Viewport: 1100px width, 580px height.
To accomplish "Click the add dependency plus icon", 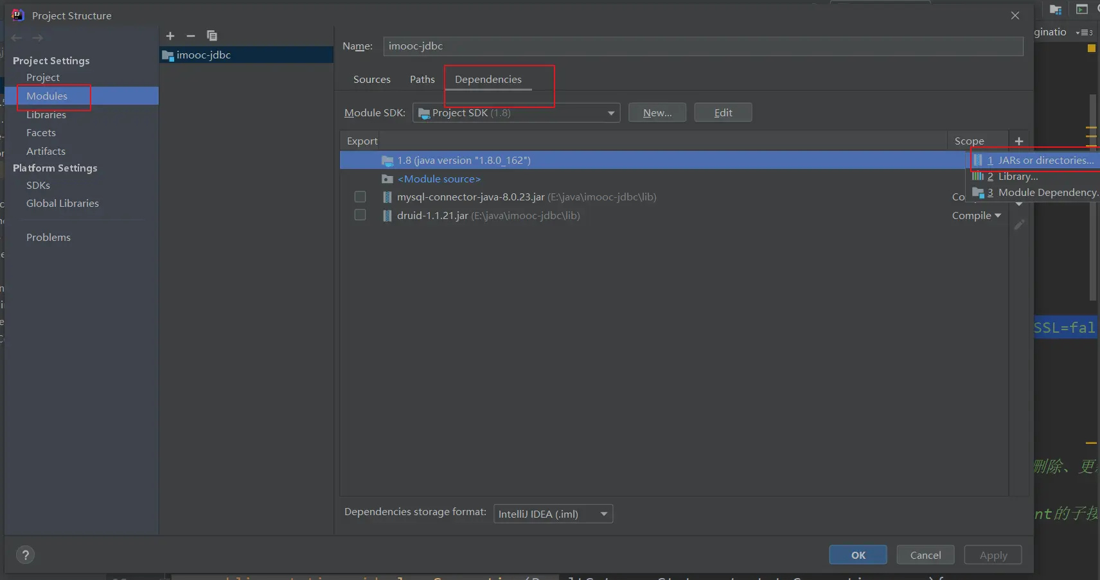I will 1019,141.
